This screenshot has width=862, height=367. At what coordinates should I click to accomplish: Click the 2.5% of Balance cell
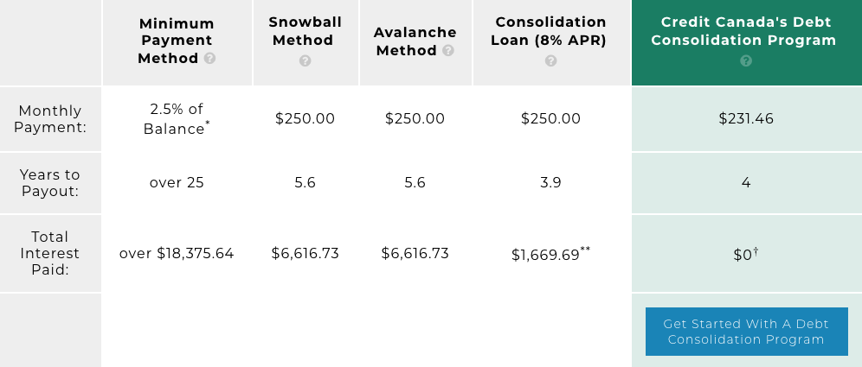tap(177, 118)
